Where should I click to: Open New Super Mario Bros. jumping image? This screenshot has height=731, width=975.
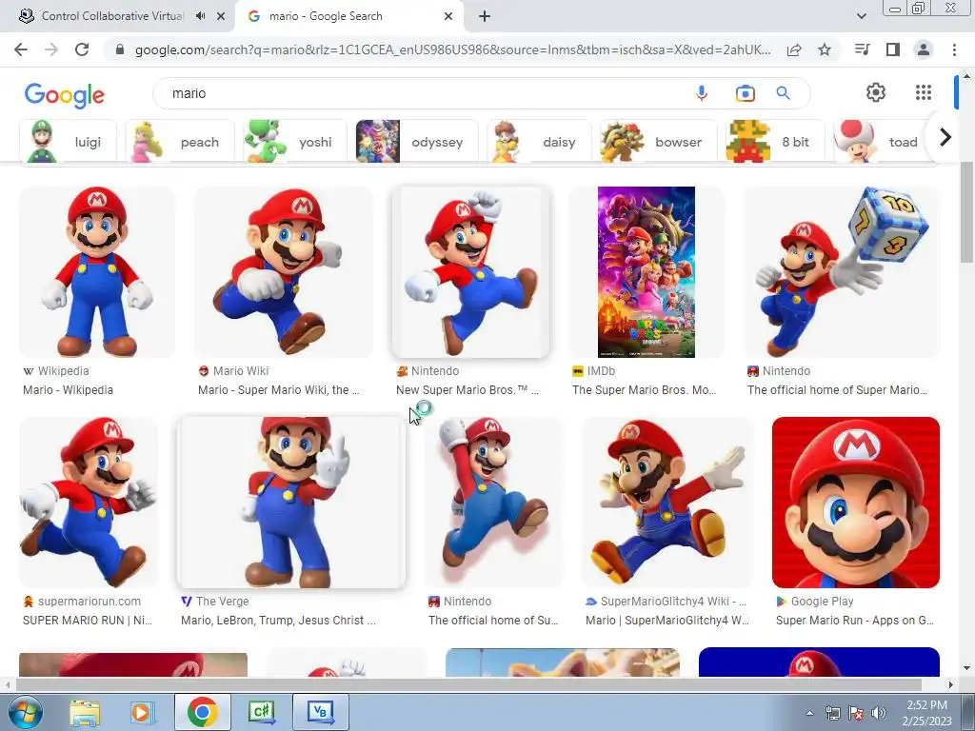pyautogui.click(x=470, y=272)
